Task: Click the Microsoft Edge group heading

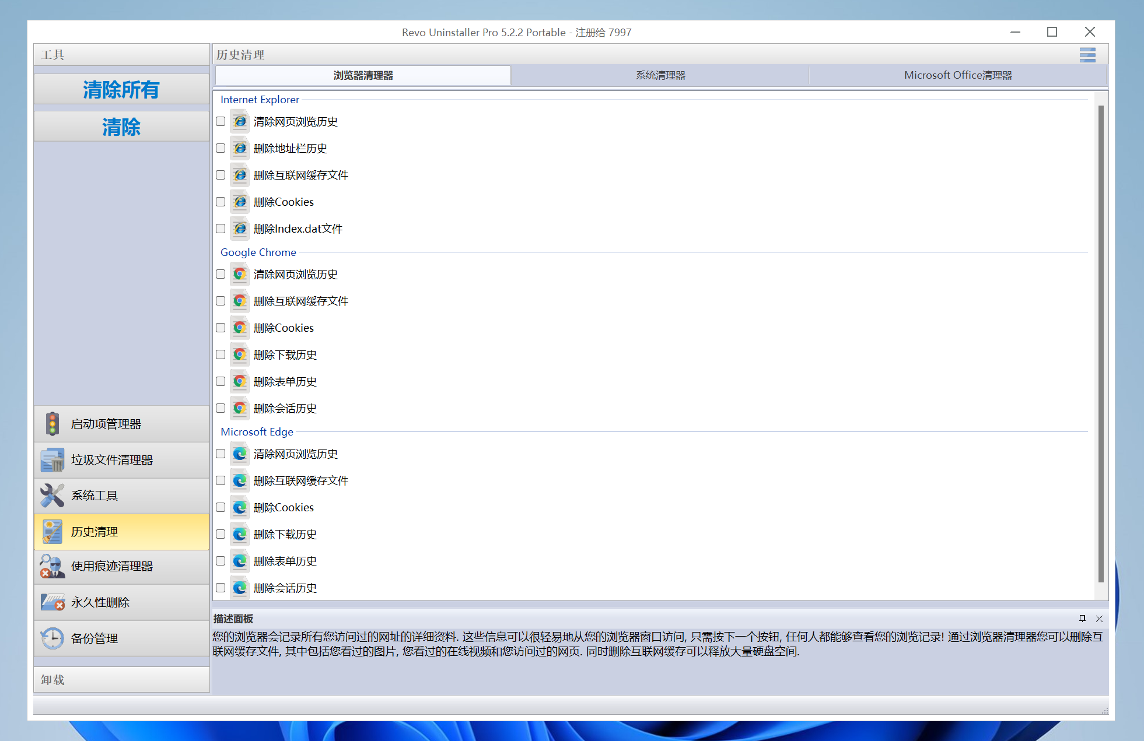Action: click(x=257, y=432)
